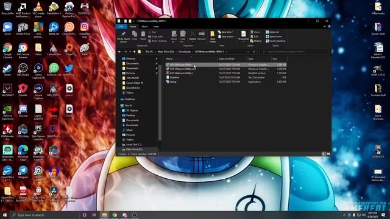
Task: Open the File tab
Action: [121, 27]
